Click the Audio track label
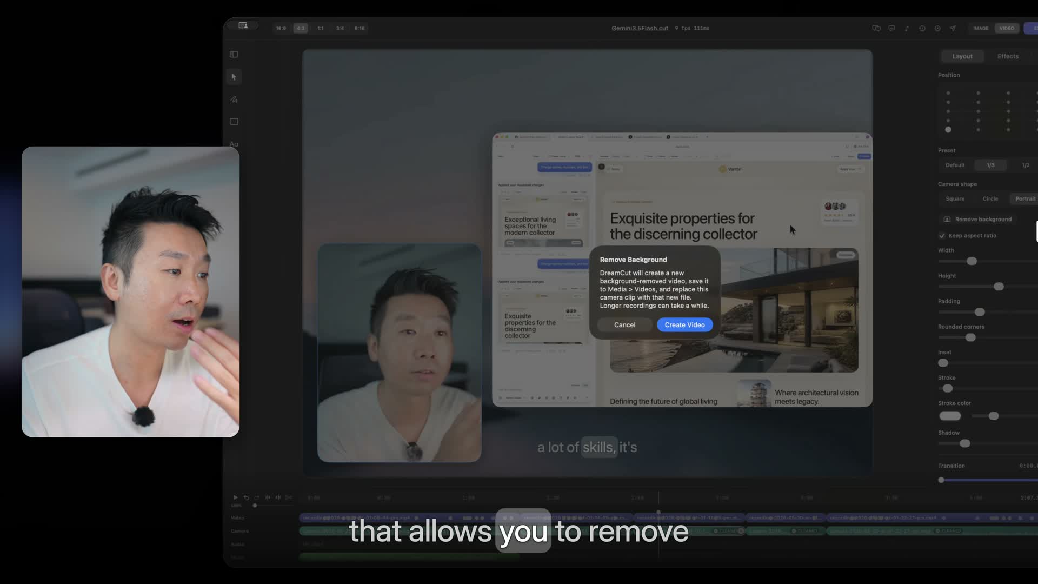Screen dimensions: 1038x584 (x=237, y=544)
